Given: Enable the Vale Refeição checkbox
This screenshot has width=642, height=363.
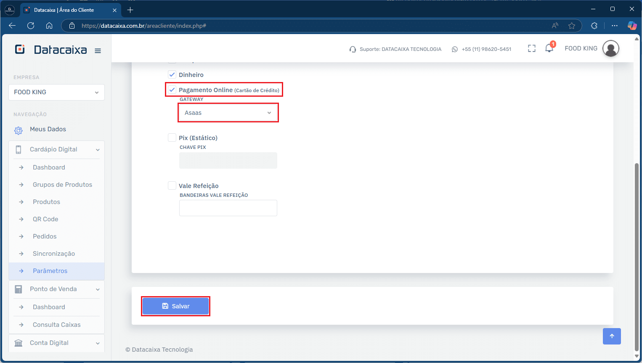Looking at the screenshot, I should point(172,186).
